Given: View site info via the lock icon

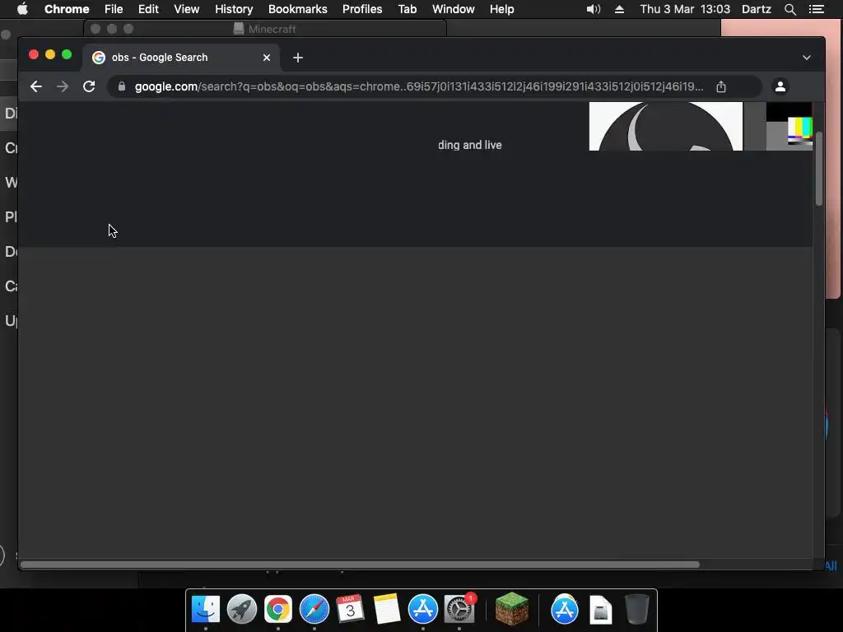Looking at the screenshot, I should 122,86.
